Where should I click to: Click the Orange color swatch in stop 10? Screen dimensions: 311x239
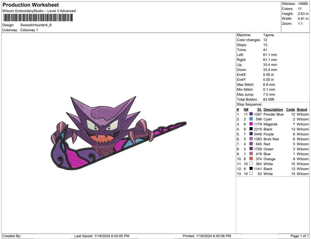pos(251,159)
